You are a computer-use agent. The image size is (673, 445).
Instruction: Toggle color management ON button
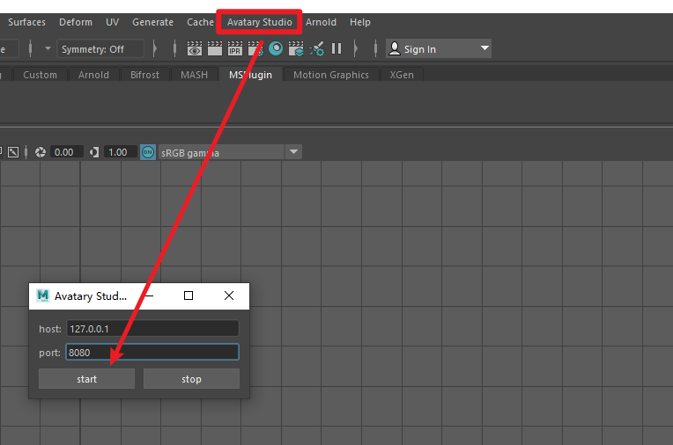click(148, 152)
